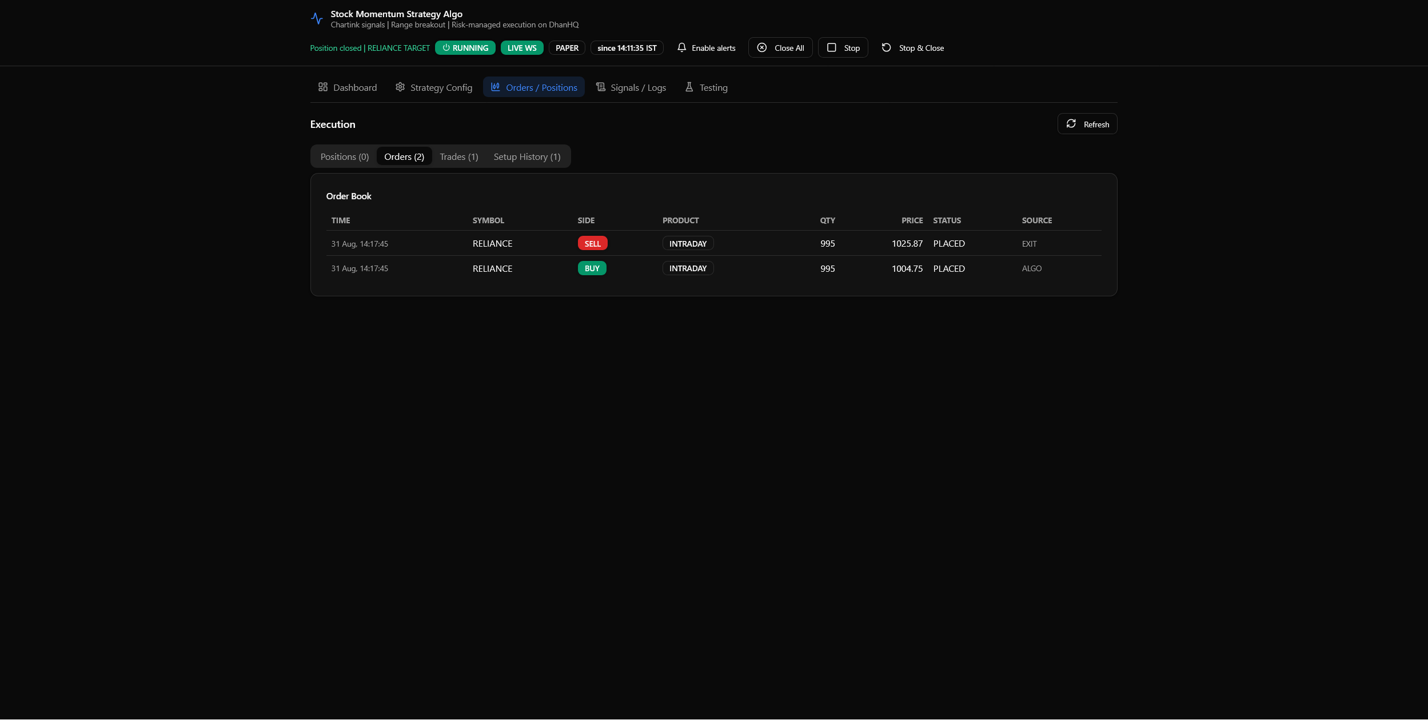Click the price 1025.87
This screenshot has height=720, width=1428.
pyautogui.click(x=907, y=244)
